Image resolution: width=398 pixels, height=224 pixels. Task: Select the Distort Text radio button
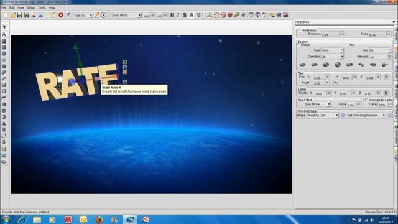[x=346, y=45]
